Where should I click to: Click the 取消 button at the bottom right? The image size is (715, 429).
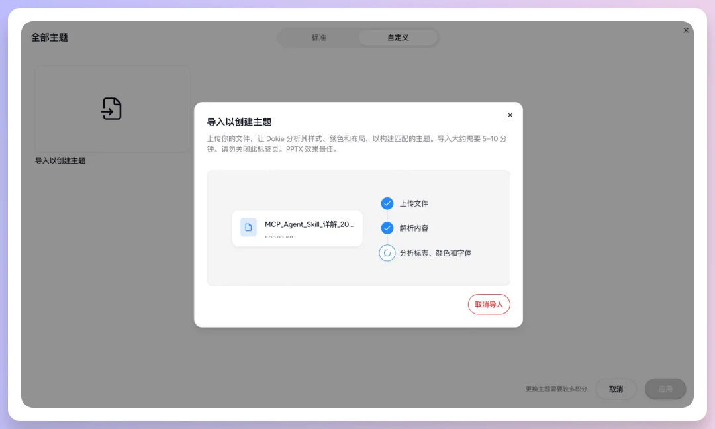tap(616, 389)
